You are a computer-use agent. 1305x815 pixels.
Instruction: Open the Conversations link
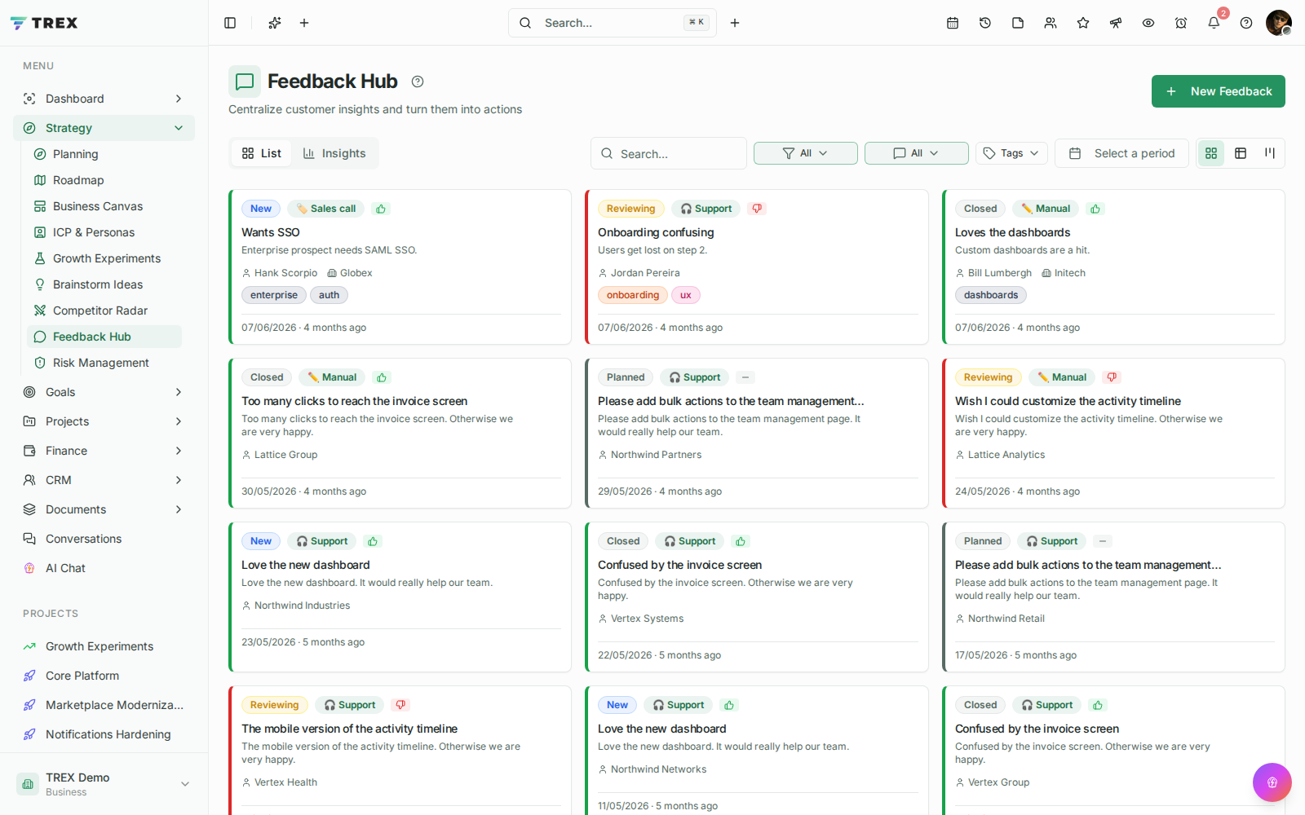[104, 539]
